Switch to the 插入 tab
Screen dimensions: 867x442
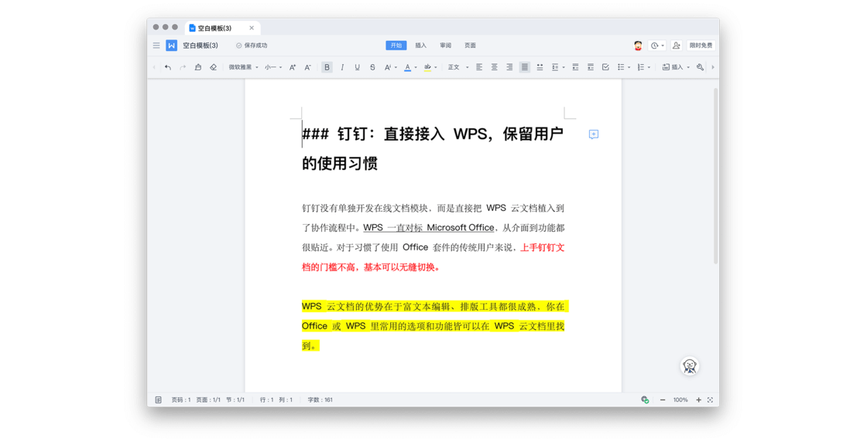421,46
